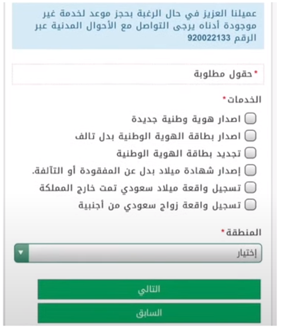Click the label text اصدار هوية وطنية جديدة
The image size is (282, 328).
(x=186, y=119)
